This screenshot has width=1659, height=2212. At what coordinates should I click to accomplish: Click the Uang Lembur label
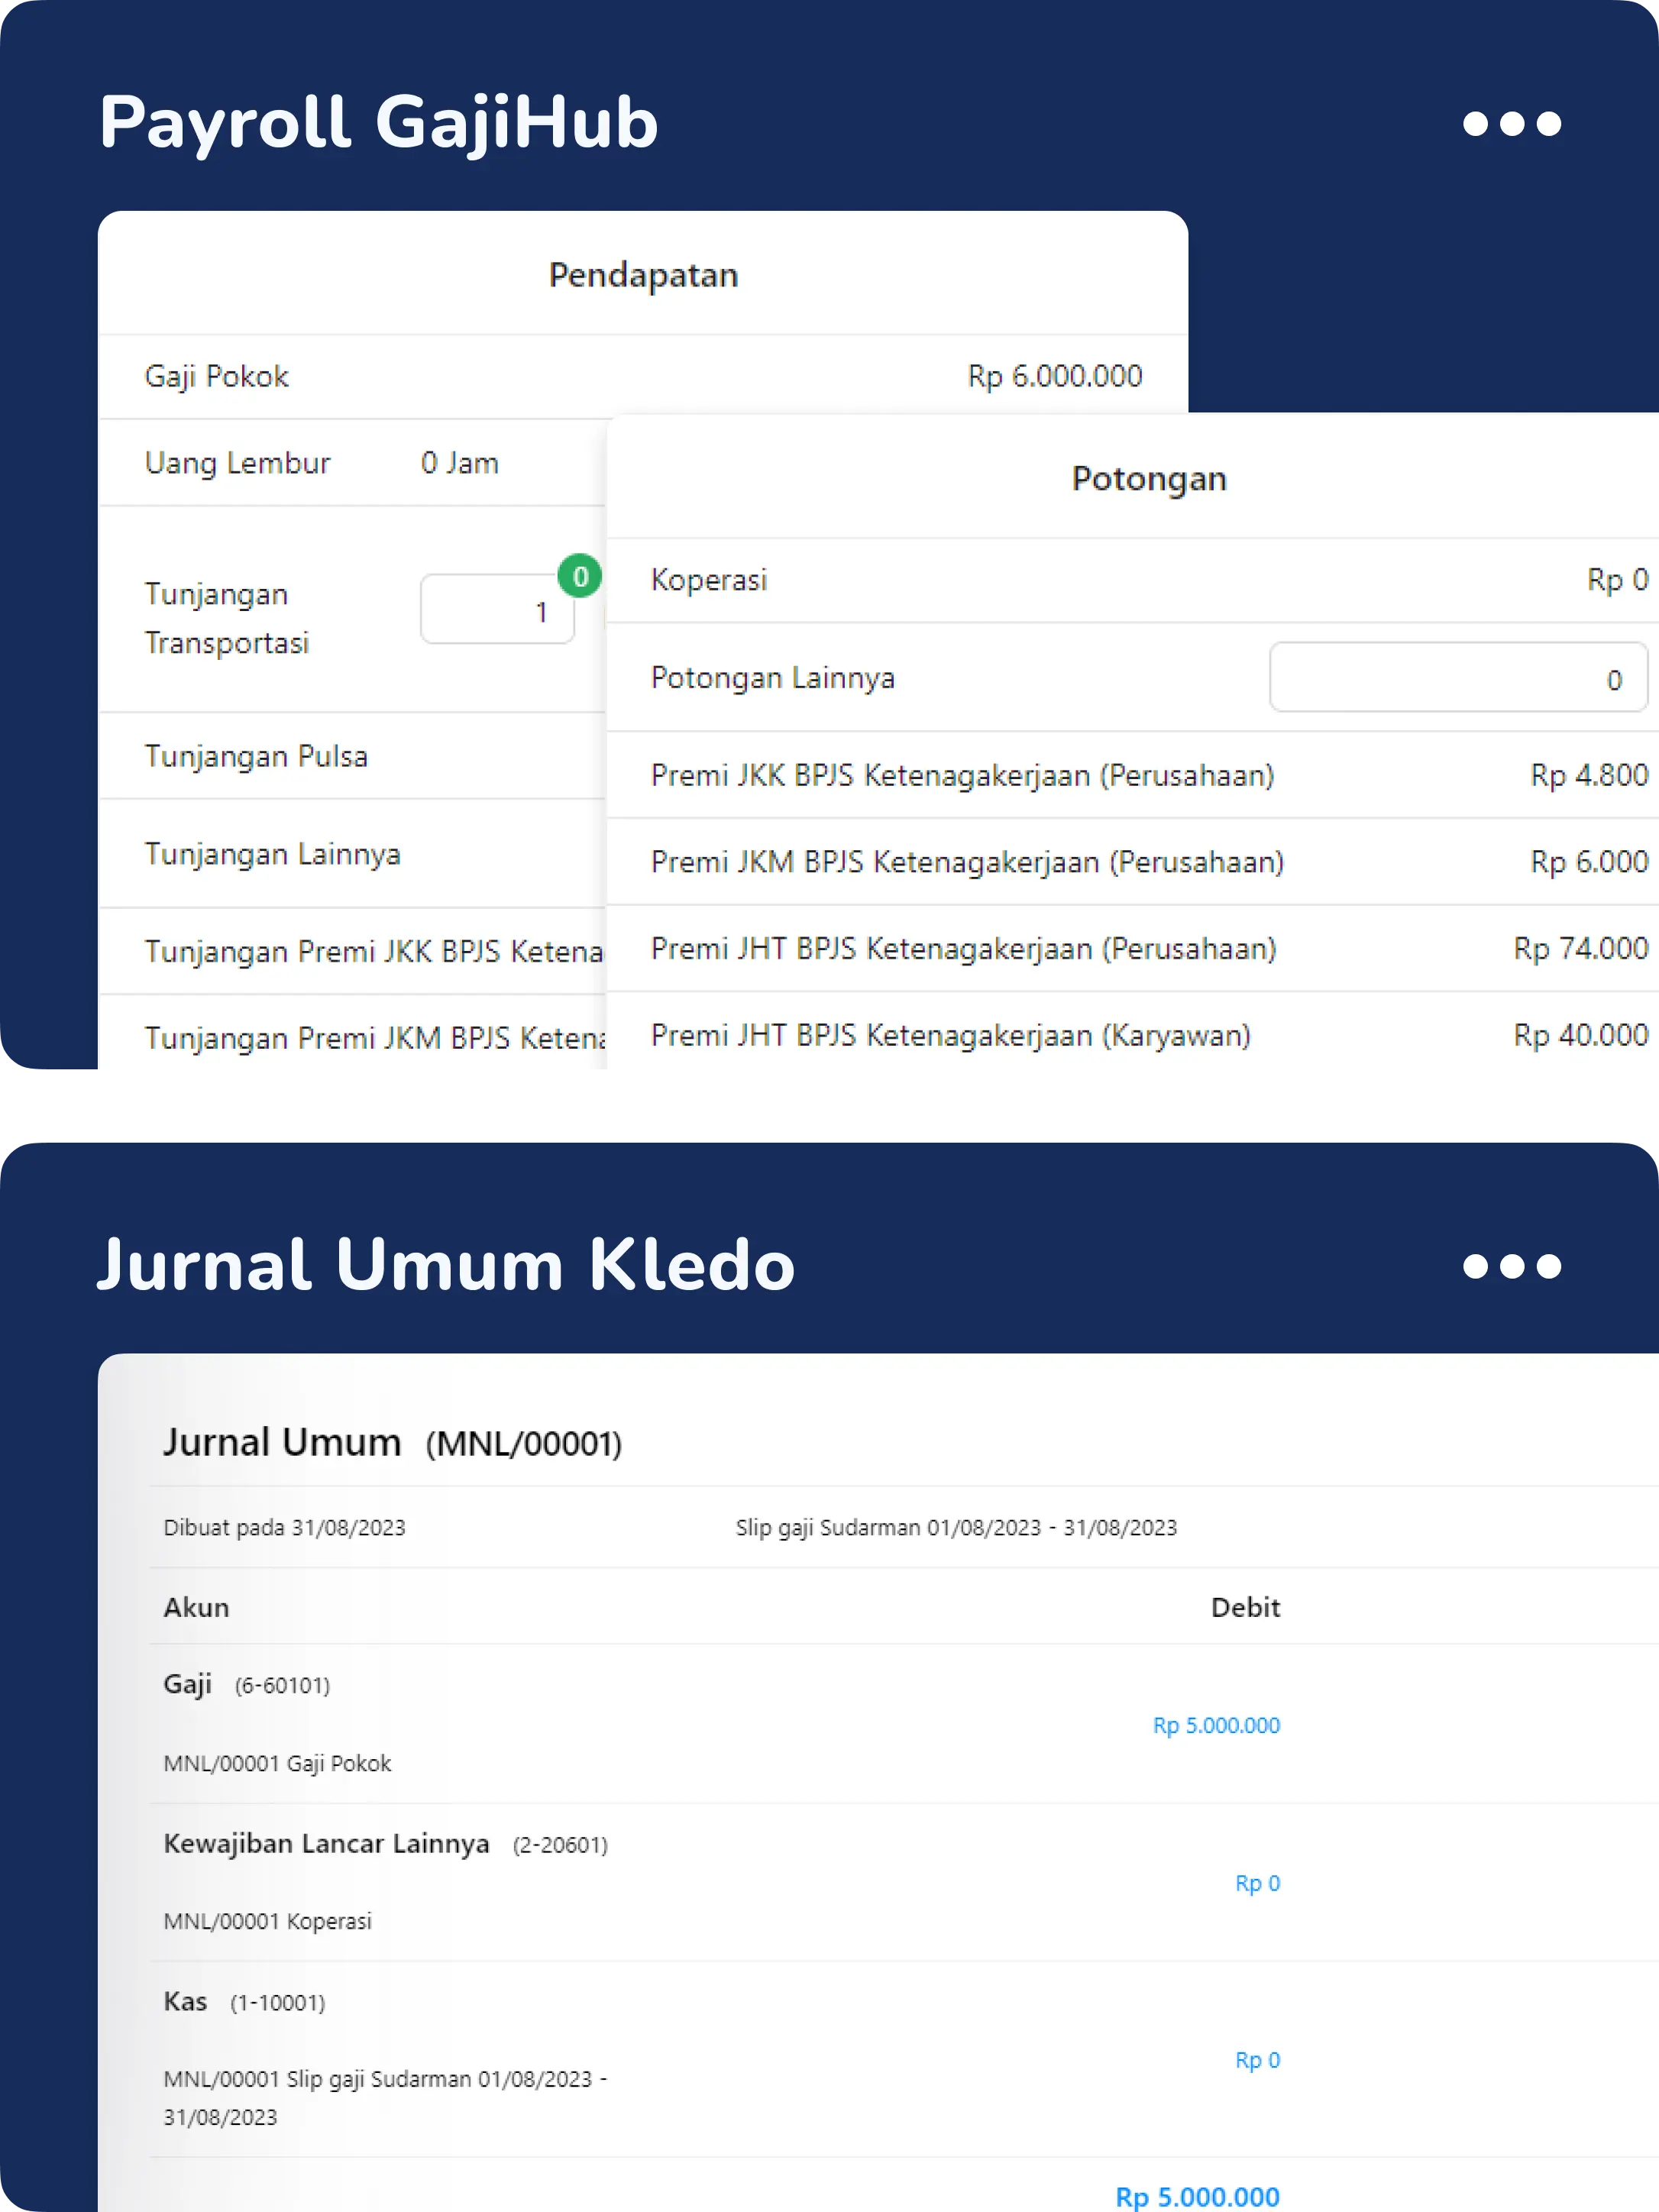pos(237,463)
